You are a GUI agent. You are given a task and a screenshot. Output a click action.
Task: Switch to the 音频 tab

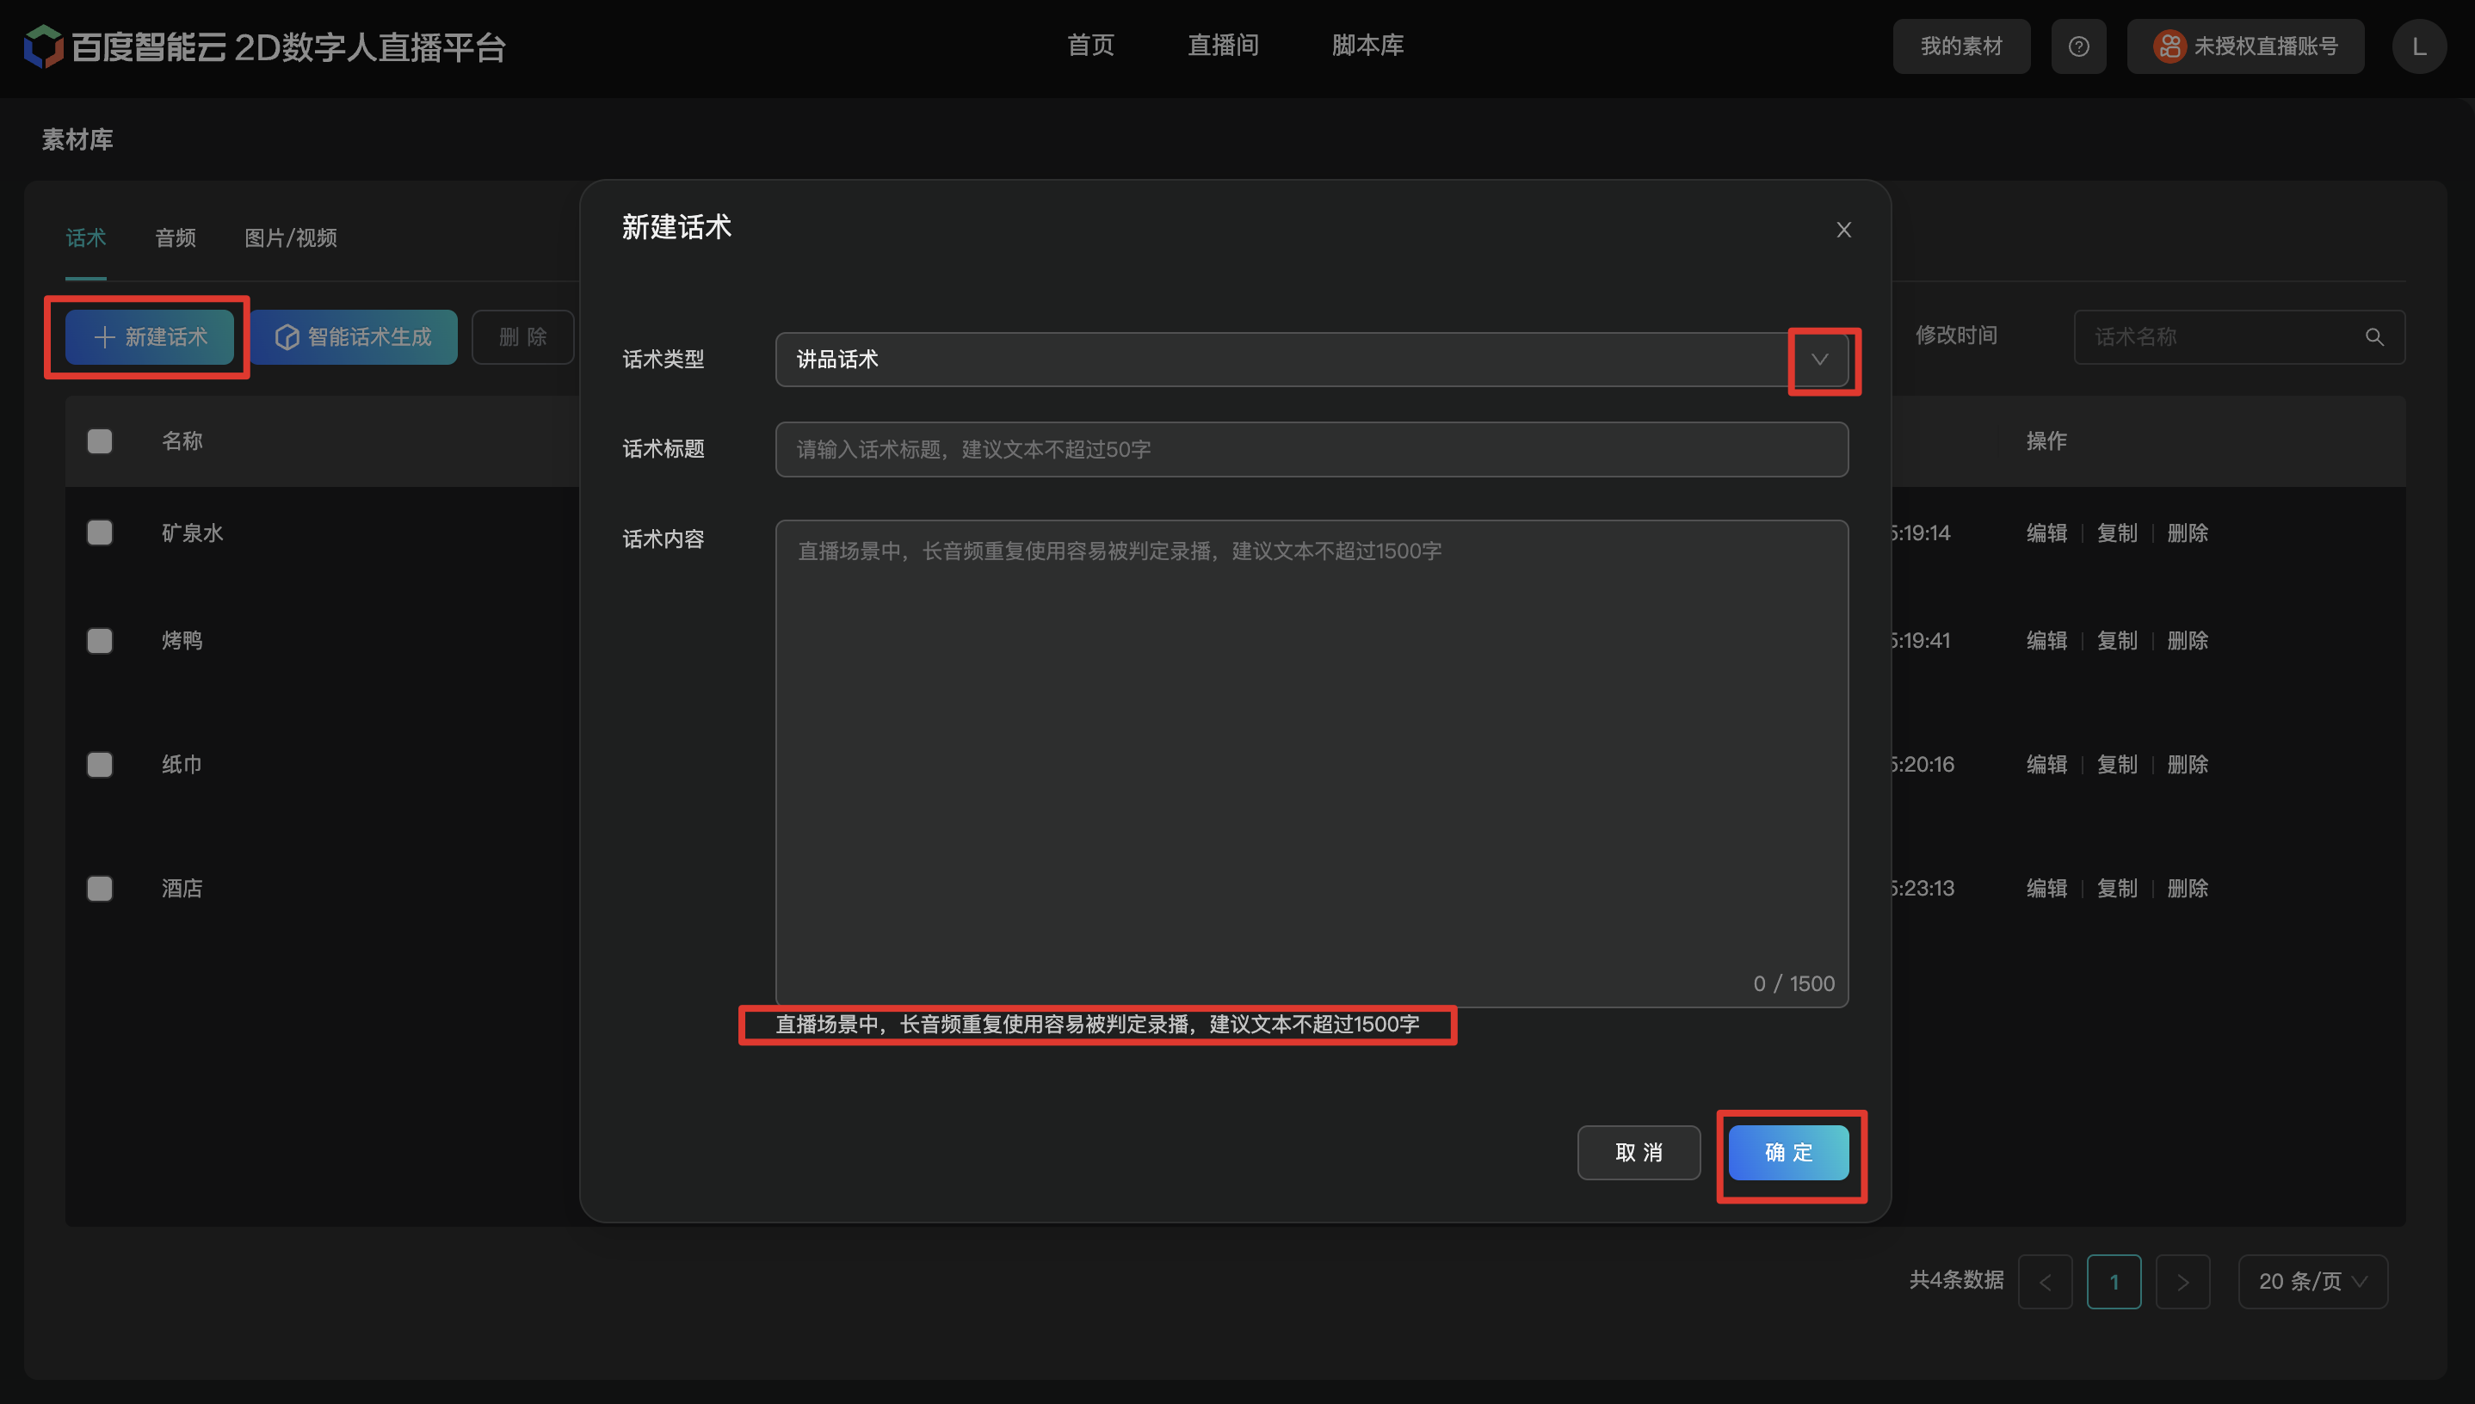click(176, 238)
